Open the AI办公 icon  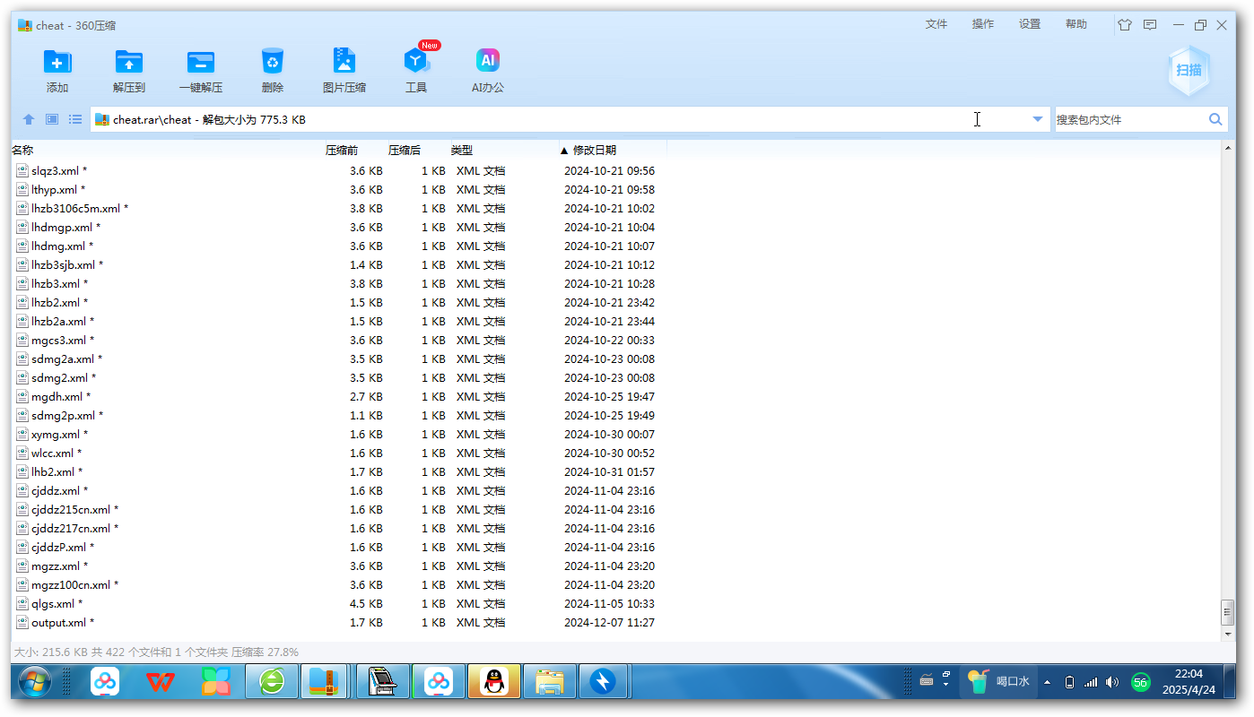pos(488,61)
